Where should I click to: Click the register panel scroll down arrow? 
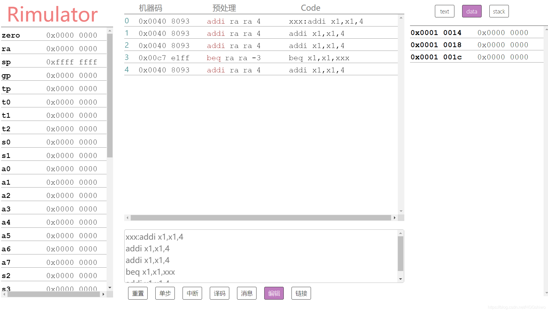pyautogui.click(x=110, y=288)
